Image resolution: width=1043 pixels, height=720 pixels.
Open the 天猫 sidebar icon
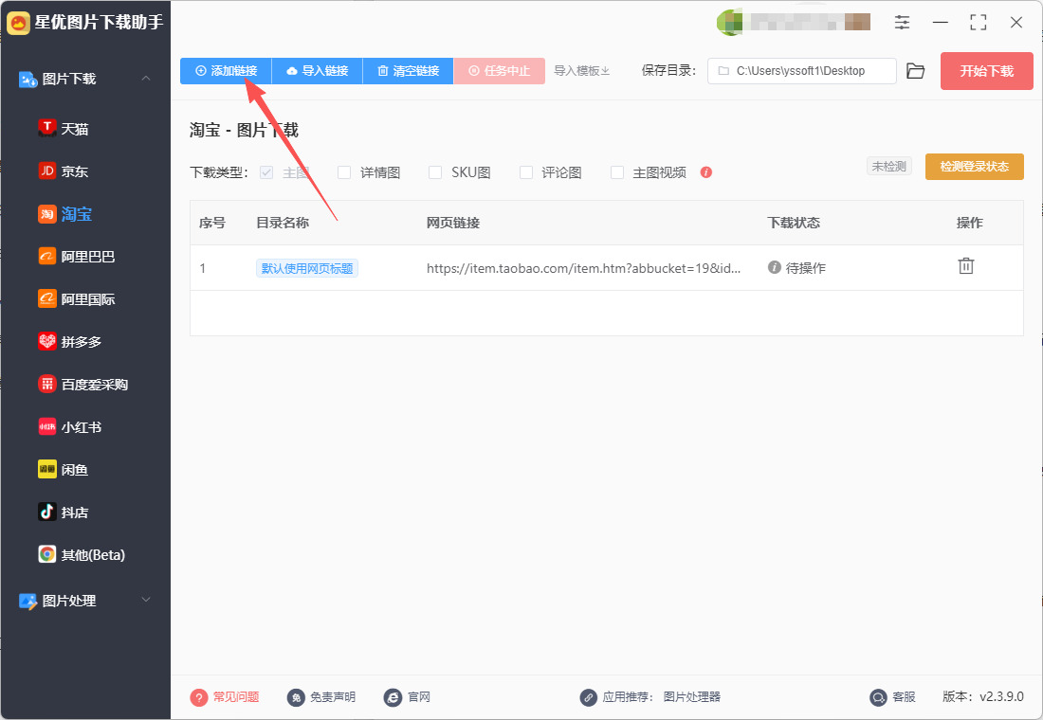(47, 128)
